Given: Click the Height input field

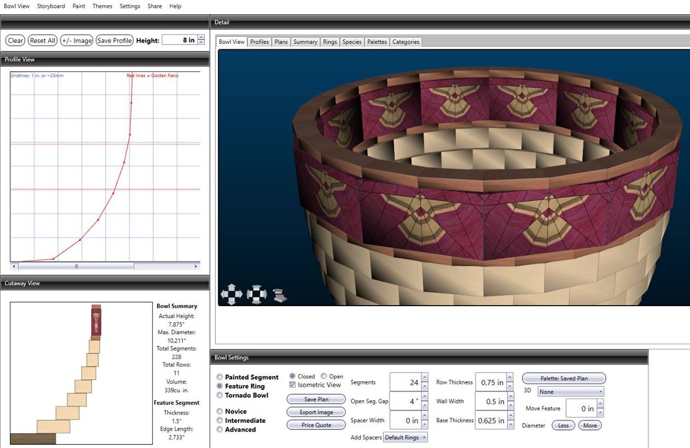Looking at the screenshot, I should point(180,40).
